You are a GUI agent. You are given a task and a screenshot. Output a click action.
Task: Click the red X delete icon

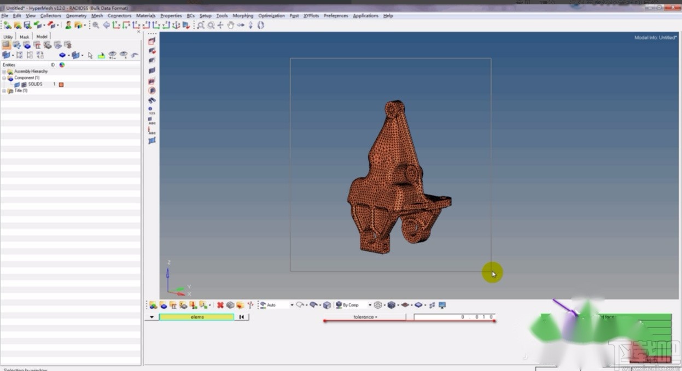point(220,305)
